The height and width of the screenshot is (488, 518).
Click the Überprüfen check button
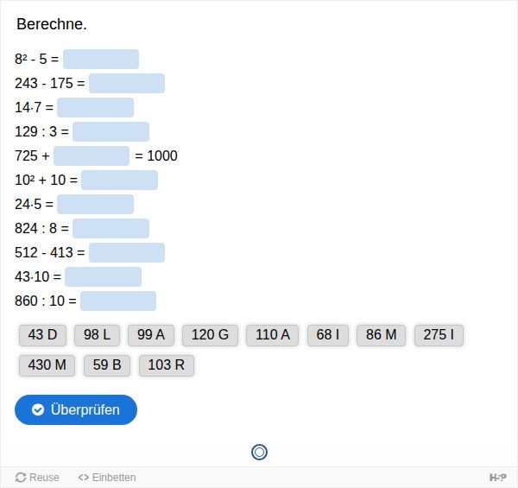click(76, 409)
